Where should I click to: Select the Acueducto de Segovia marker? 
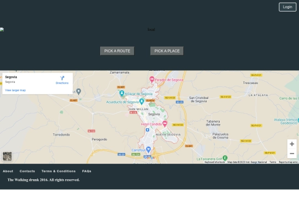142,101
